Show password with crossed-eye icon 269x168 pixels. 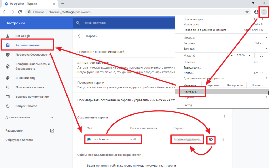pyautogui.click(x=211, y=140)
